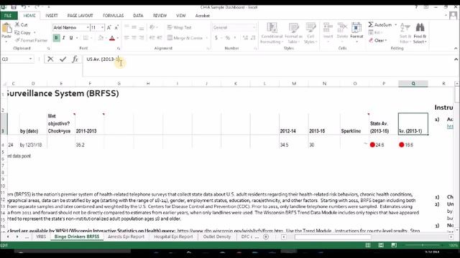Toggle Top Align vertical alignment
This screenshot has width=460, height=258.
(126, 27)
